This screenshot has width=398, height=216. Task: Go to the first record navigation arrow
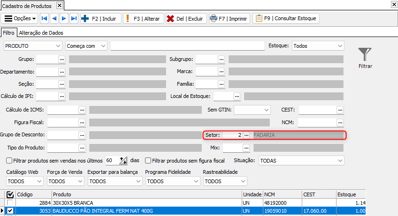click(x=45, y=19)
